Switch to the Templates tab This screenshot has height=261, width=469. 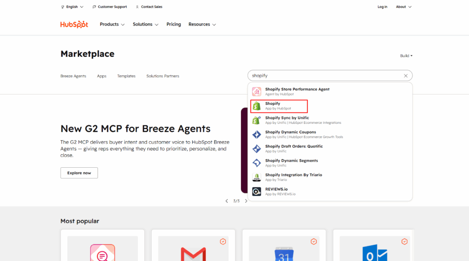pyautogui.click(x=126, y=76)
